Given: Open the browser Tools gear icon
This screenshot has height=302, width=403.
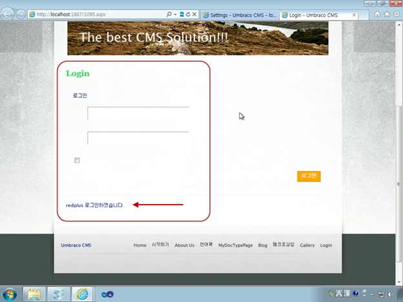Looking at the screenshot, I should tap(397, 14).
